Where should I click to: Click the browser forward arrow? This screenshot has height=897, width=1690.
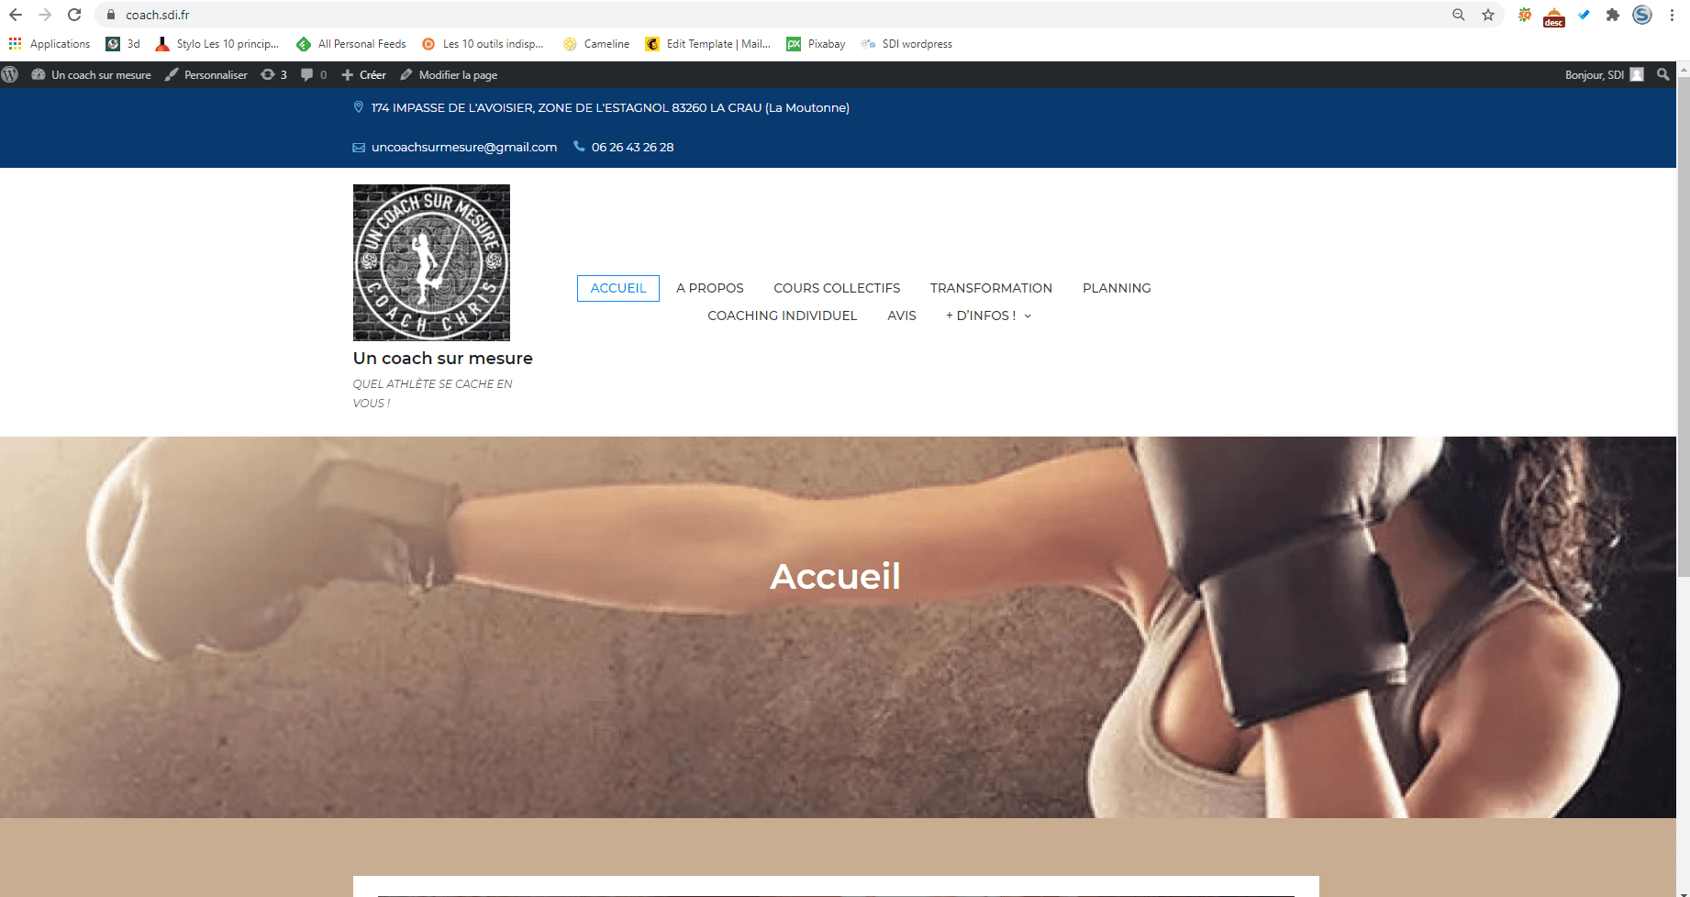[x=45, y=15]
